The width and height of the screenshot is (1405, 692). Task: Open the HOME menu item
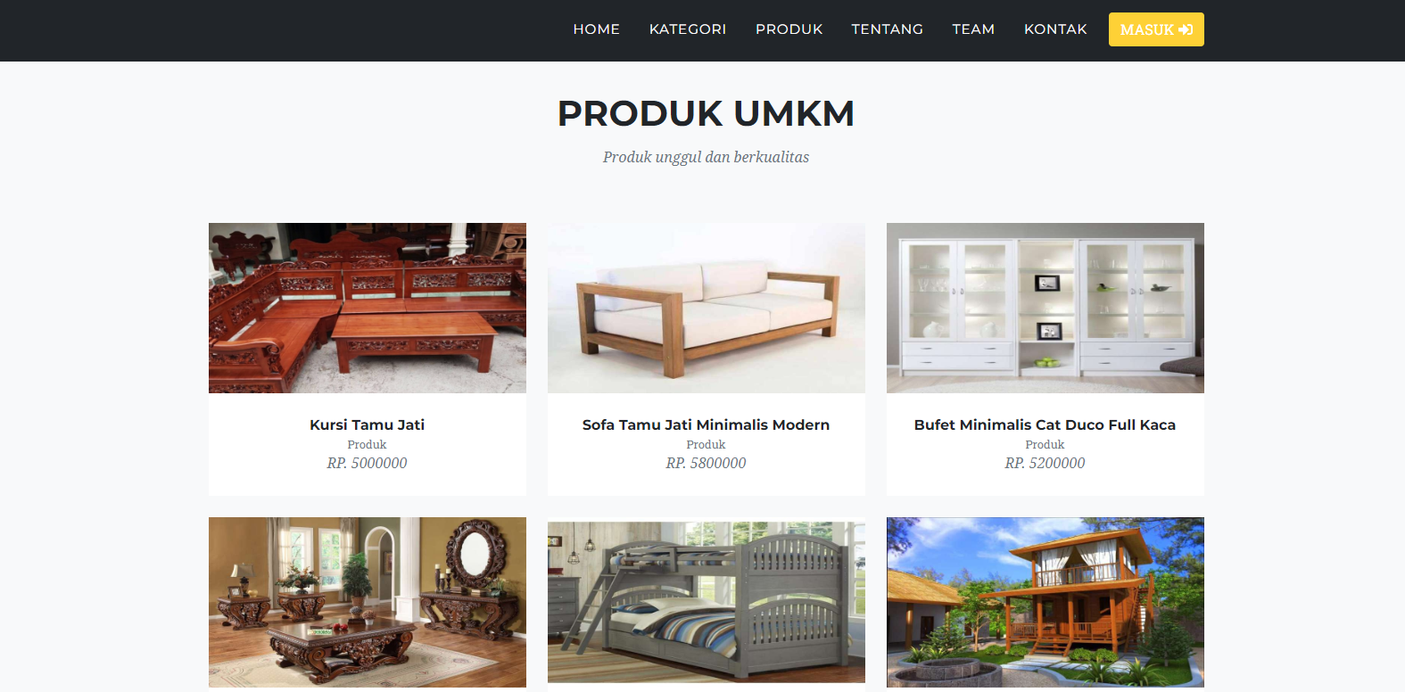coord(596,29)
